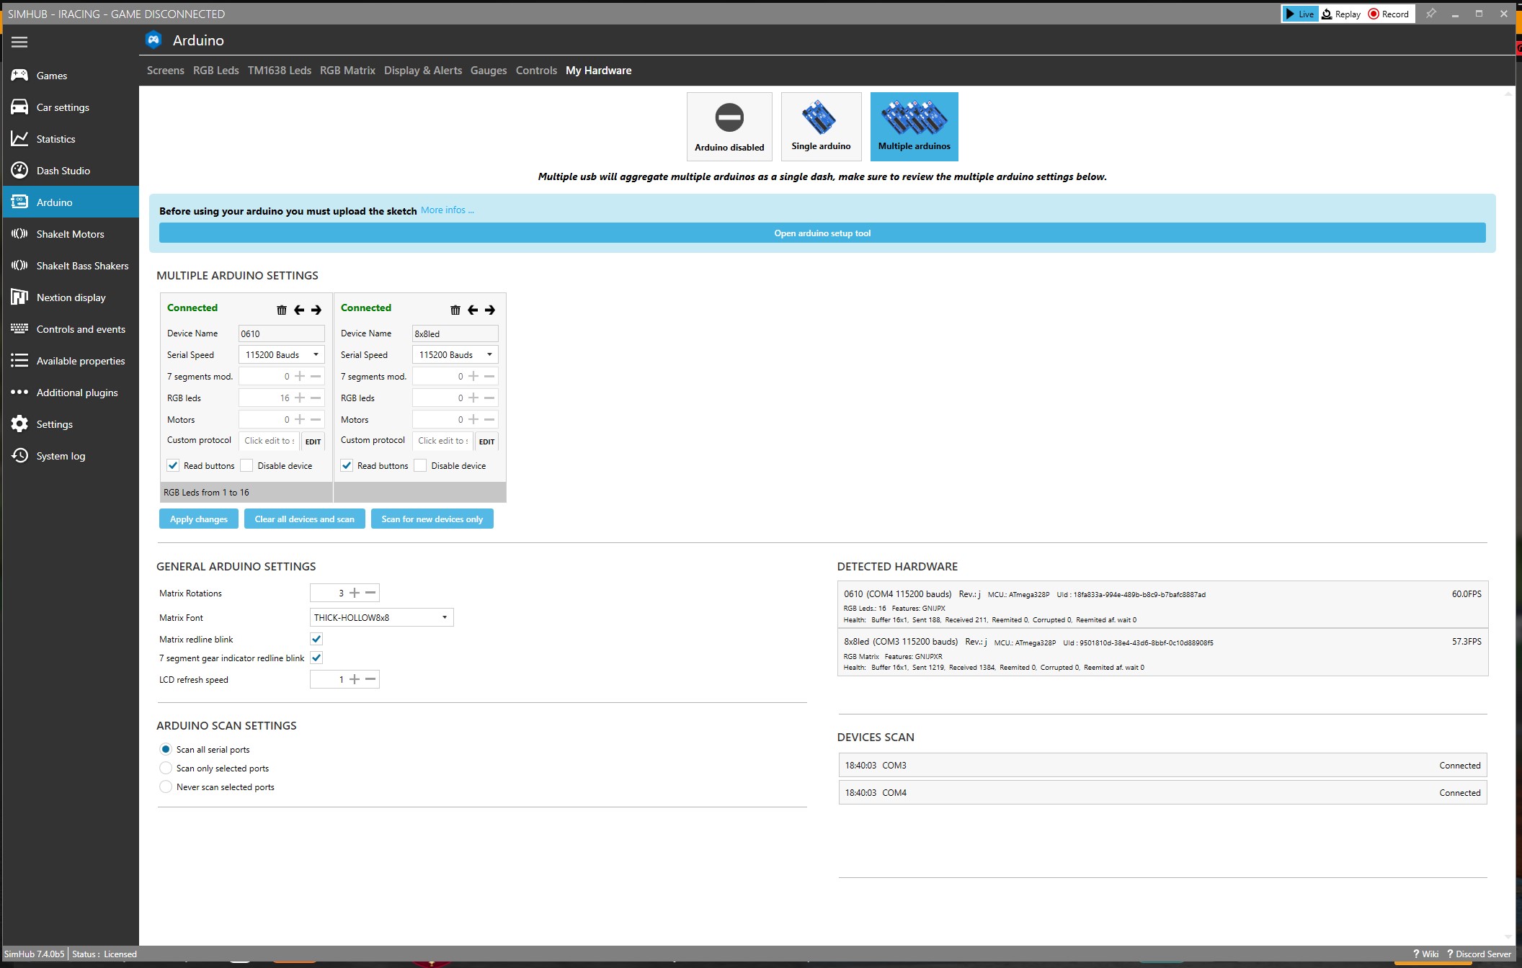Open the Display & Alerts tab
The image size is (1522, 968).
click(423, 71)
